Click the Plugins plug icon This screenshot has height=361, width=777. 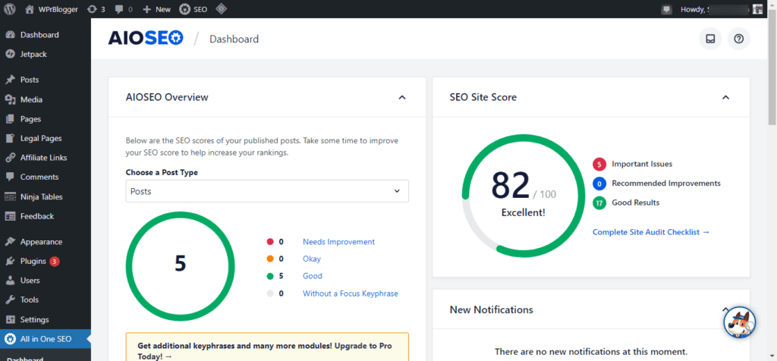(x=10, y=261)
